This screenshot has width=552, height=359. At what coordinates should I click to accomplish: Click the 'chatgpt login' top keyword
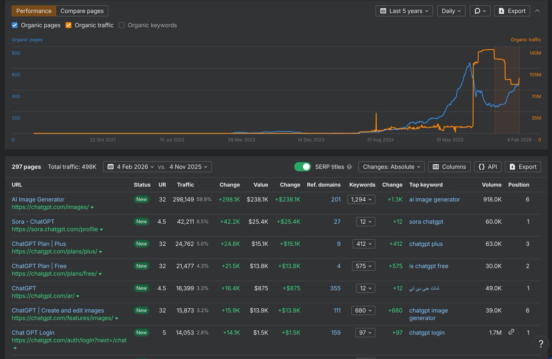tap(427, 332)
